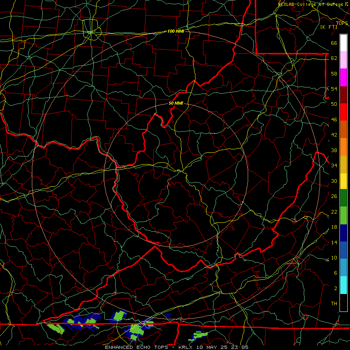Click the magenta legend color block
Screen dimensions: 350x350
pyautogui.click(x=343, y=77)
